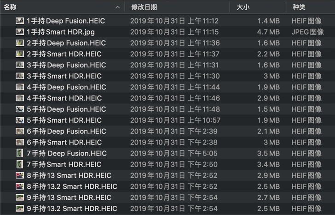Sort files by 种类 column header
This screenshot has width=335, height=215.
[x=299, y=7]
